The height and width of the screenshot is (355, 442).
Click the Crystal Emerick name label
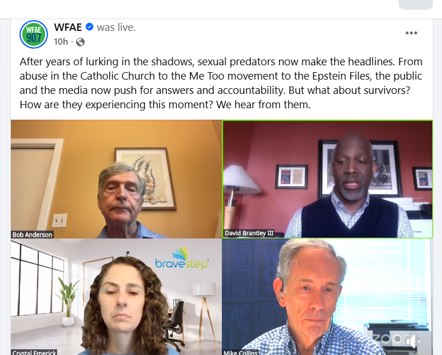[34, 352]
